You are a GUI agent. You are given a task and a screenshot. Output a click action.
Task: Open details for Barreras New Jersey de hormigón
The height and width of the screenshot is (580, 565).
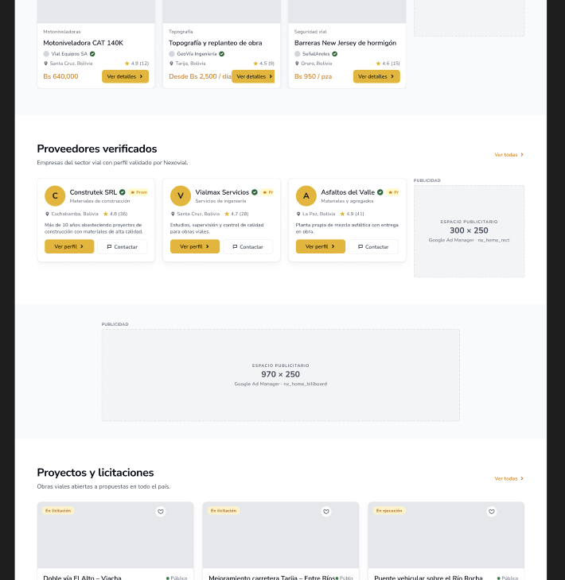(x=376, y=76)
